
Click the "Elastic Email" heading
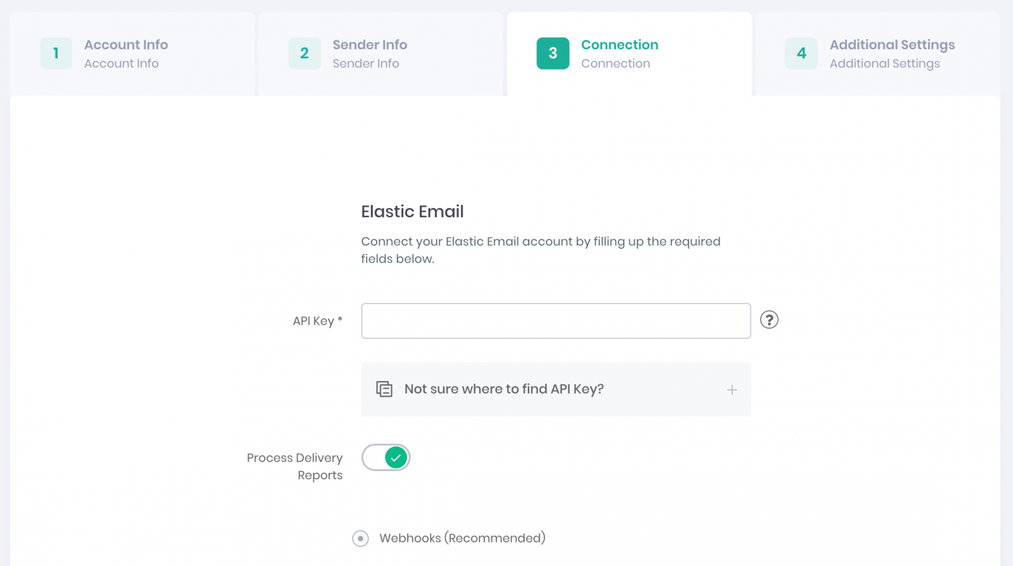click(x=412, y=211)
